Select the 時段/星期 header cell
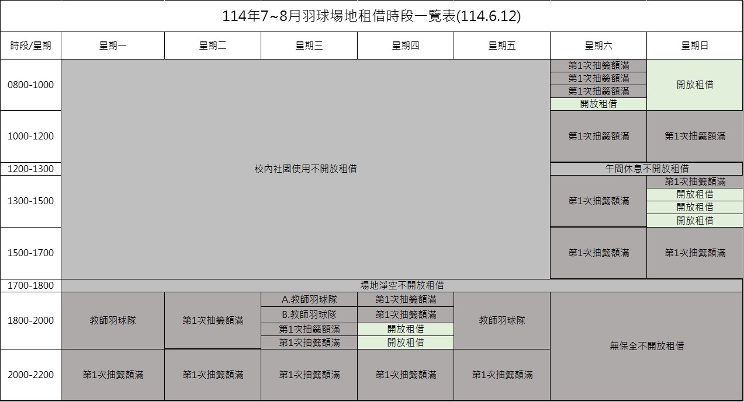744x402 pixels. tap(30, 46)
